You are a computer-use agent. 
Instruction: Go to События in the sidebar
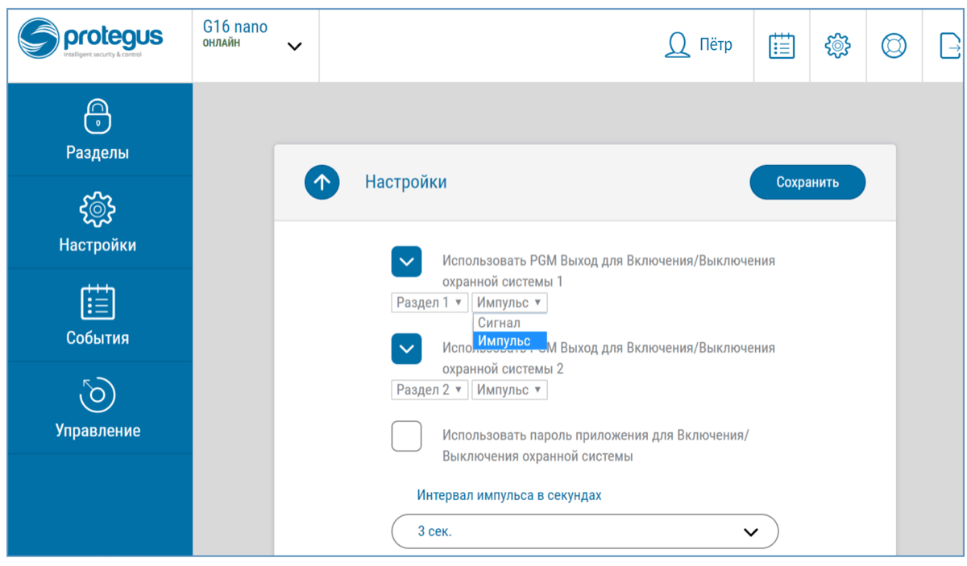coord(98,314)
